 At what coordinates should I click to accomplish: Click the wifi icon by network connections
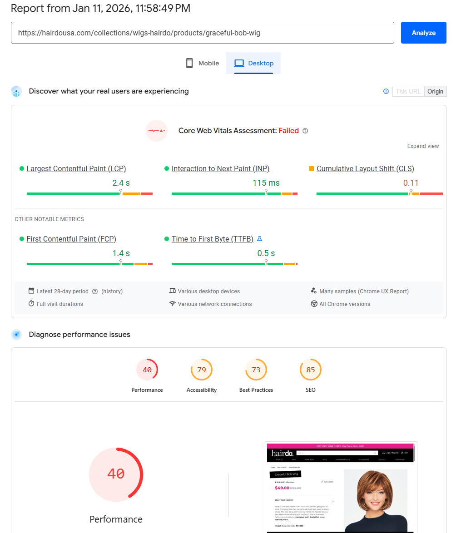[173, 303]
